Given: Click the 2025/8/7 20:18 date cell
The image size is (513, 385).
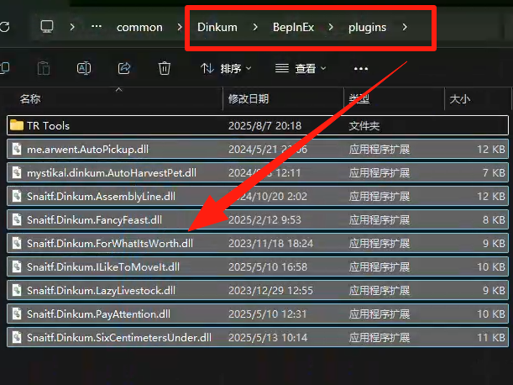Looking at the screenshot, I should 264,126.
